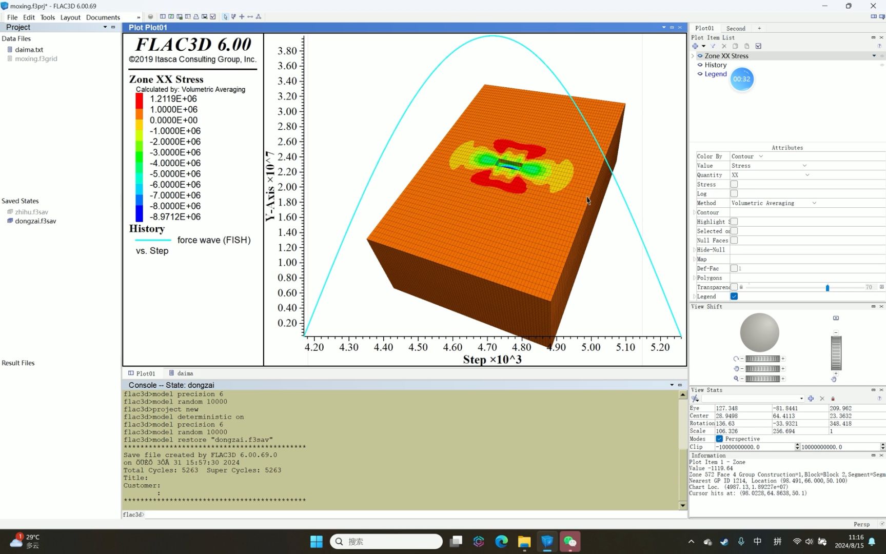Open the Quantity XX dropdown
886x554 pixels.
807,175
